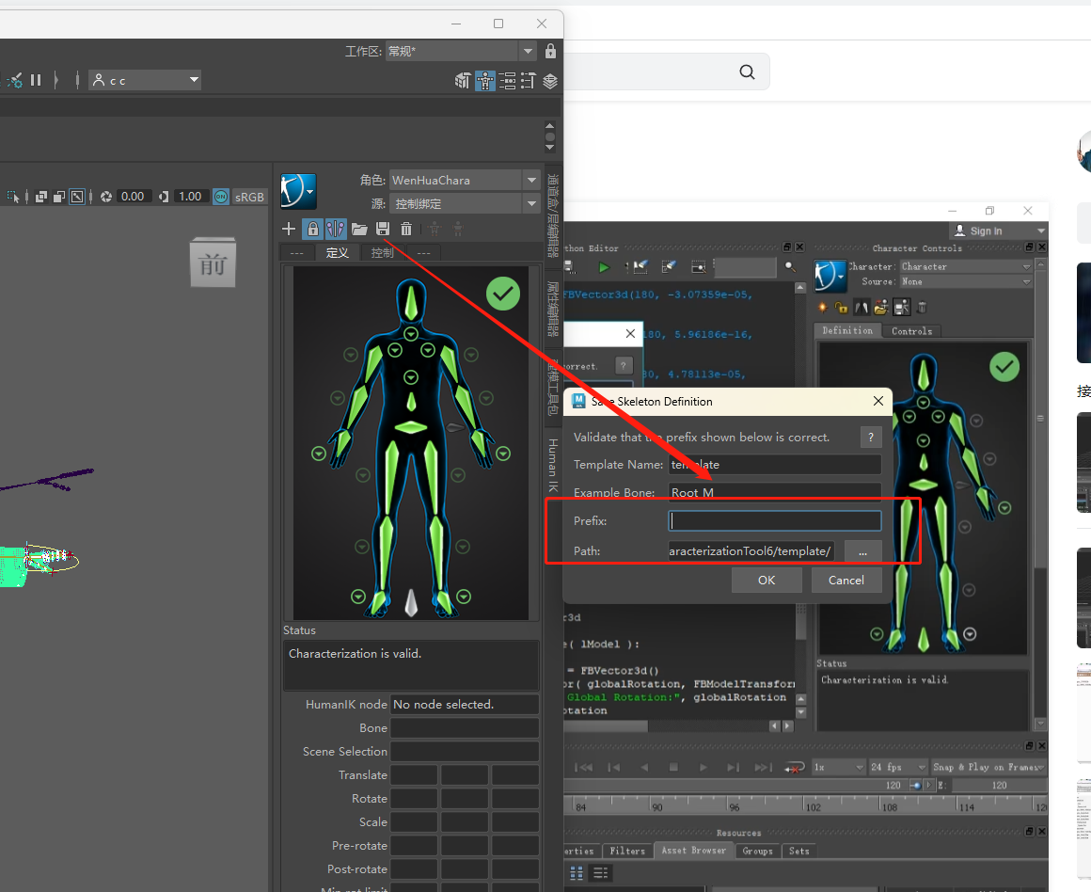Click the browser search bar magnifier icon

748,72
